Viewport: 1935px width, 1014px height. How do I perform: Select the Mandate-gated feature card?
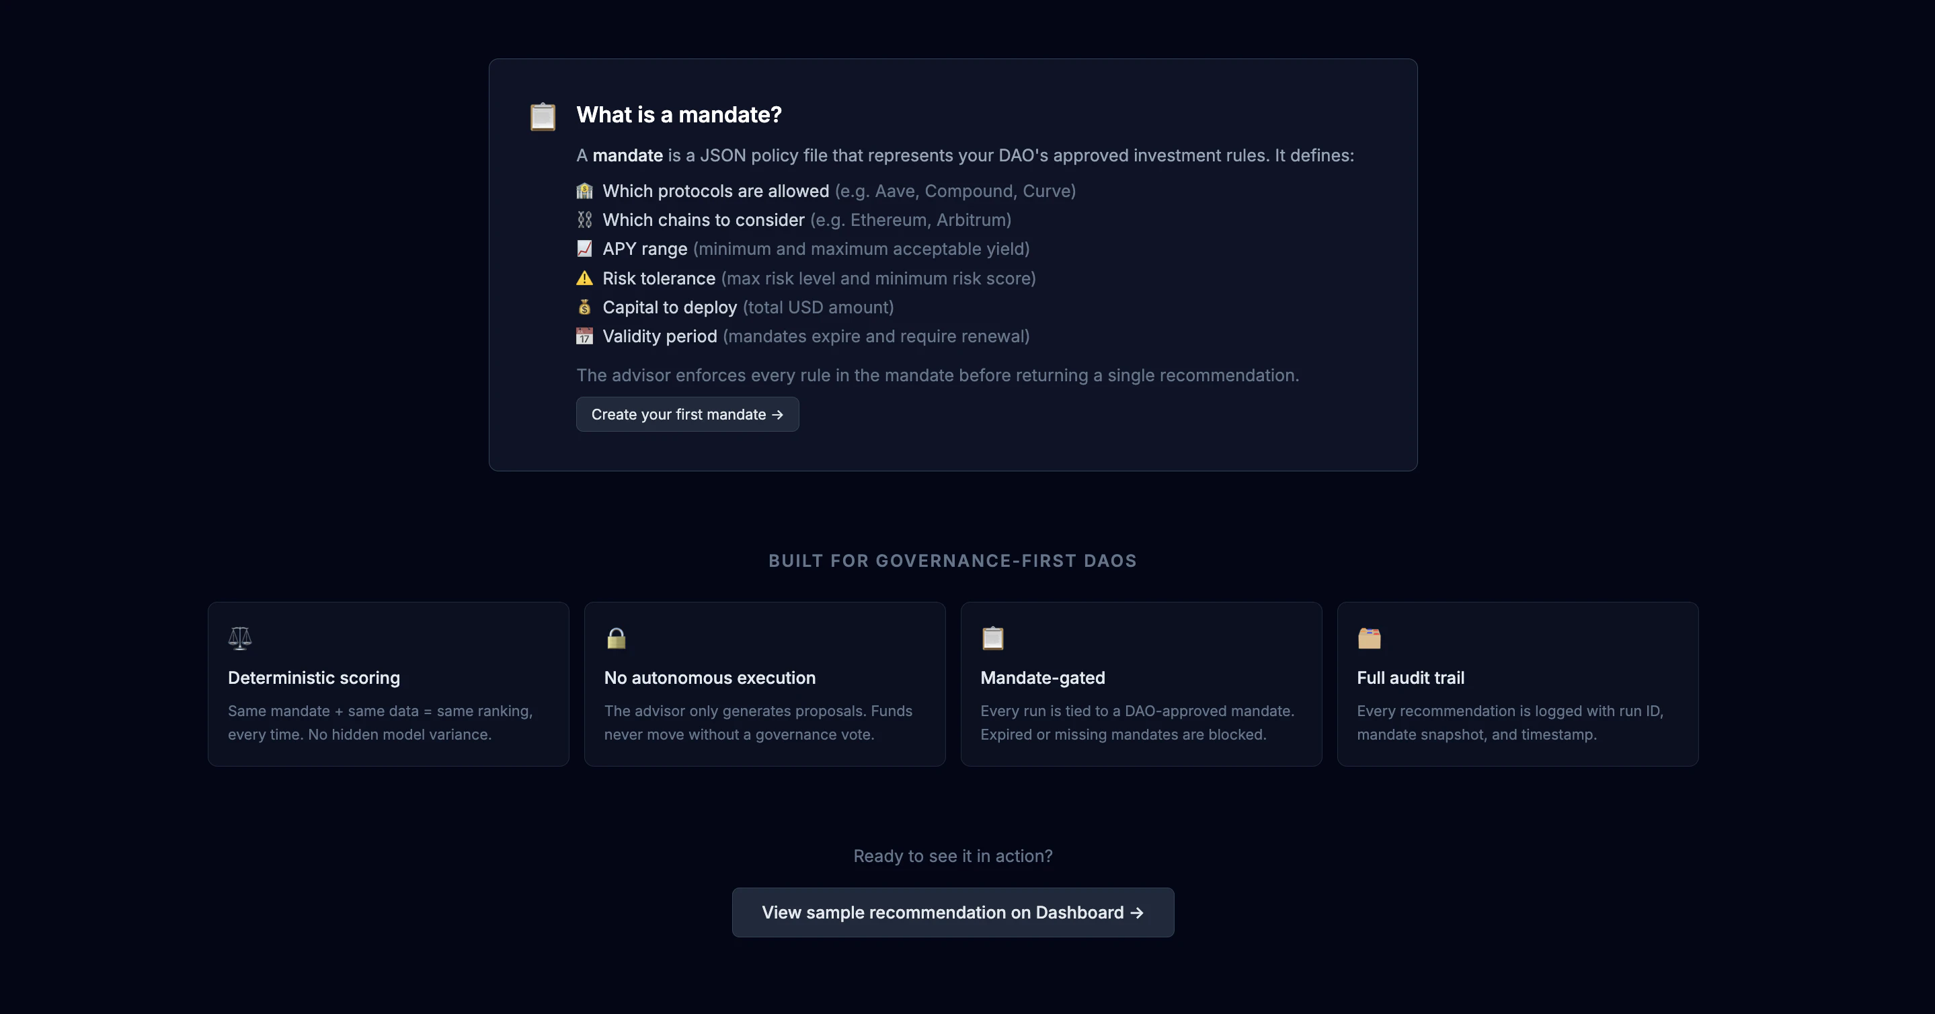pos(1141,684)
